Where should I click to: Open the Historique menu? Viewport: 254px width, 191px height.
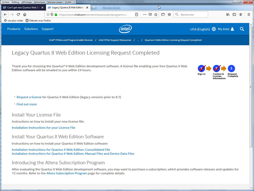(39, 2)
